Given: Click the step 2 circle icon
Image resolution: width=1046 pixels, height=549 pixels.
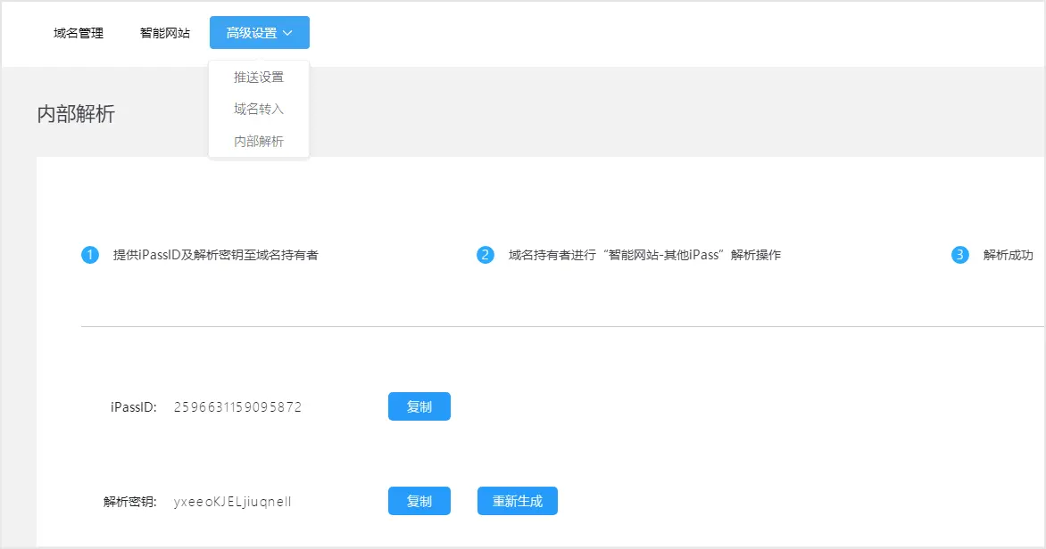Looking at the screenshot, I should (486, 255).
